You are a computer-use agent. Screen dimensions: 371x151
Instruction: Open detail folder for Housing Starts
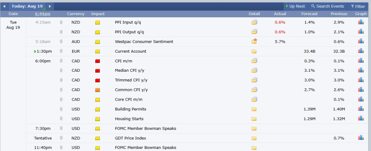(254, 119)
